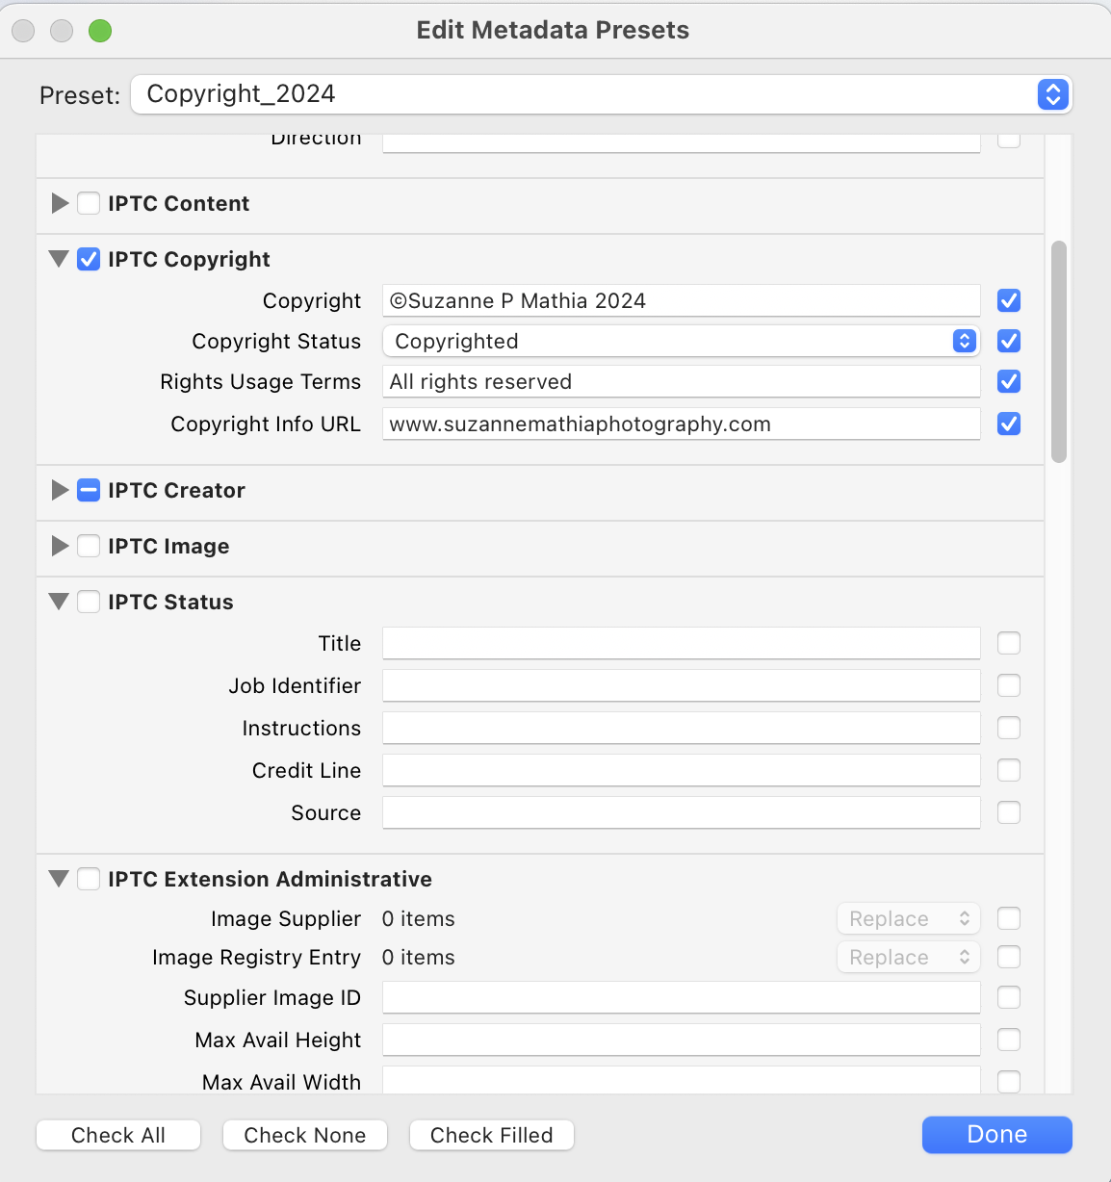Click the Rights Usage Terms text field
Screen dimensions: 1111x1182
[681, 382]
